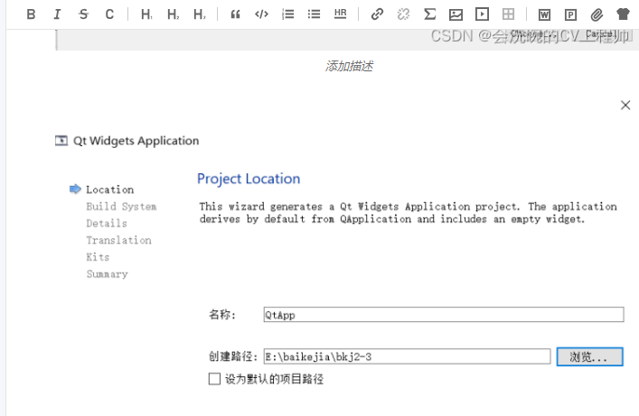The width and height of the screenshot is (639, 416).
Task: Insert heading level 1
Action: 146,14
